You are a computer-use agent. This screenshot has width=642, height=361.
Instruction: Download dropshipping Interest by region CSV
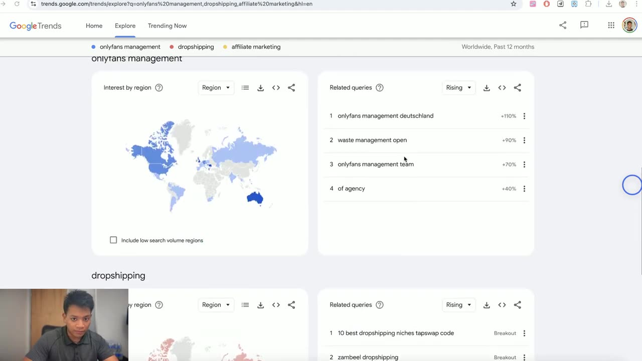click(x=260, y=305)
